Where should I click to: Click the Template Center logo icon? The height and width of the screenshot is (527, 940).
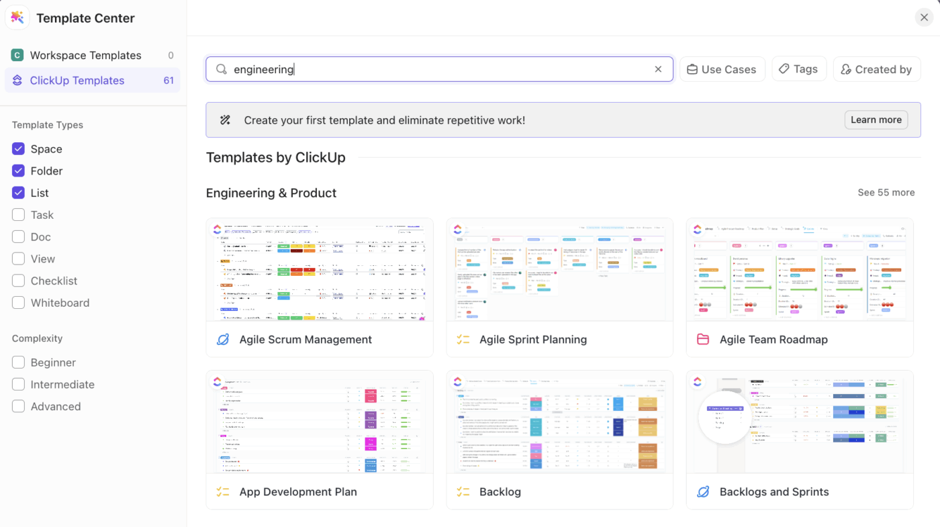click(x=17, y=18)
